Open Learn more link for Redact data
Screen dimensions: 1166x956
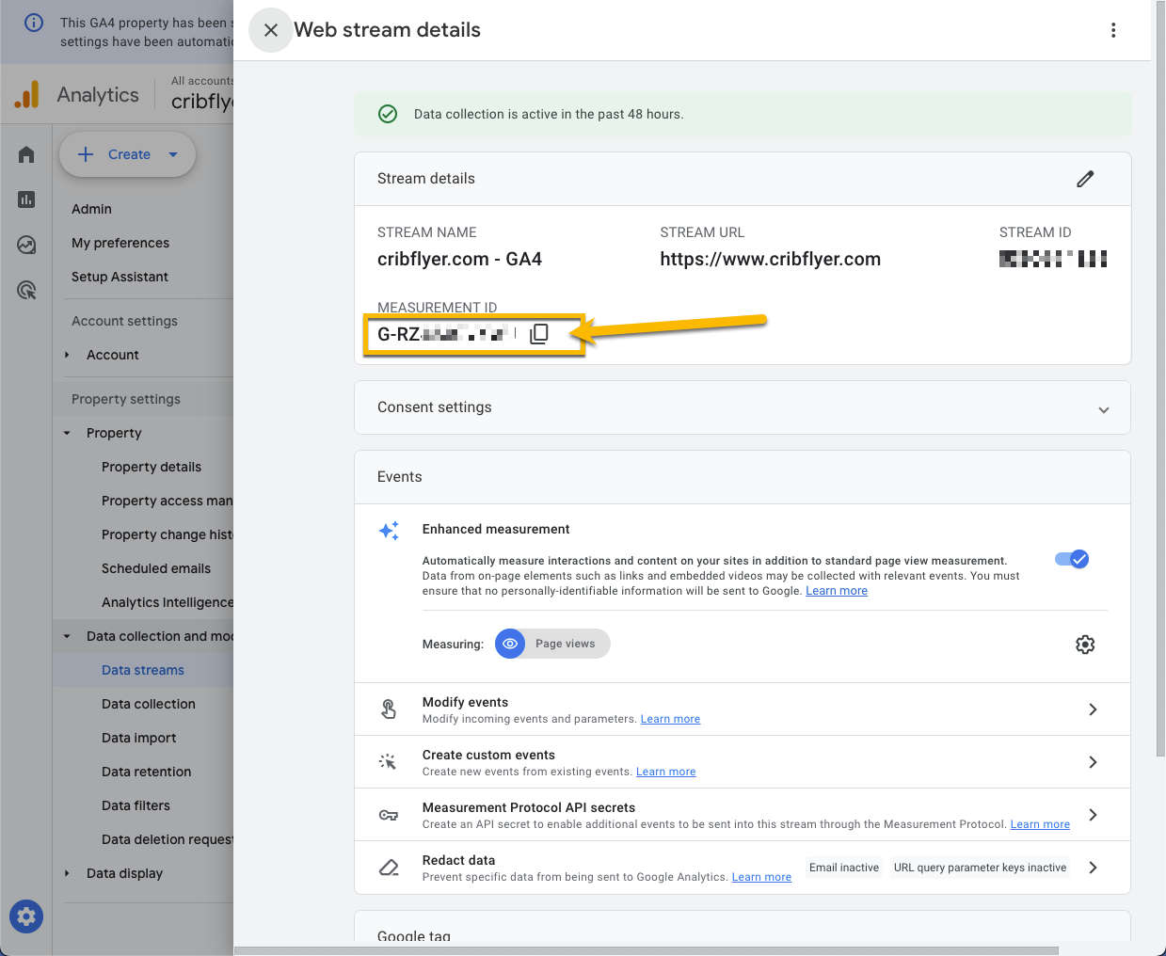click(x=761, y=877)
